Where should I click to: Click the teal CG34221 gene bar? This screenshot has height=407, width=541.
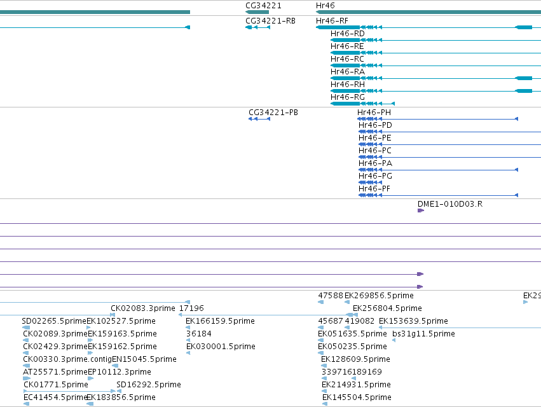click(x=257, y=12)
